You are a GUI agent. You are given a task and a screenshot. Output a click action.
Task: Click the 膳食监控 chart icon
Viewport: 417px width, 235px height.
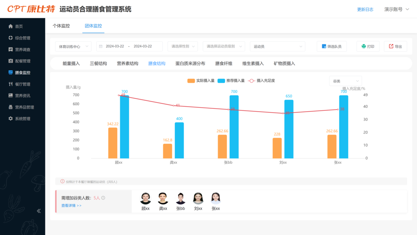point(10,72)
